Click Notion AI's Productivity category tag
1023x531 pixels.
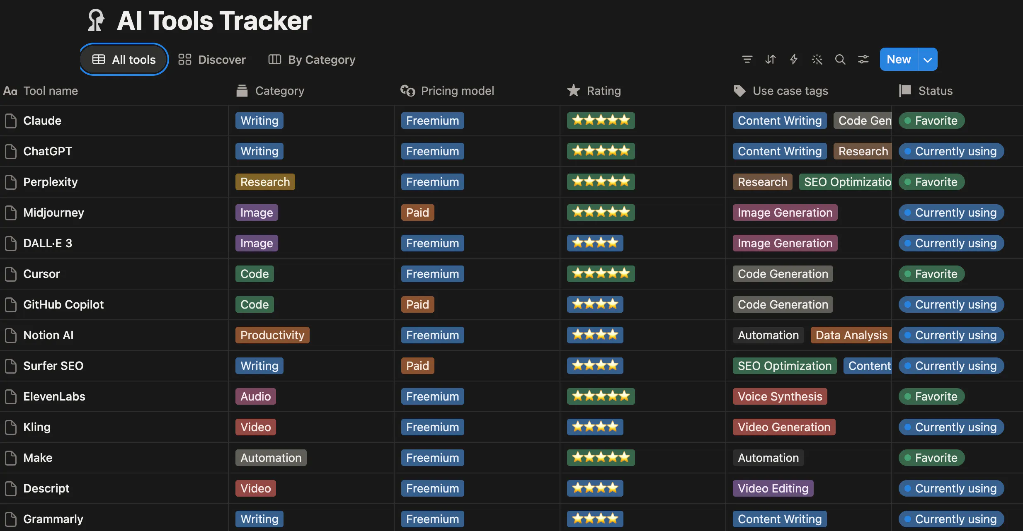(272, 335)
